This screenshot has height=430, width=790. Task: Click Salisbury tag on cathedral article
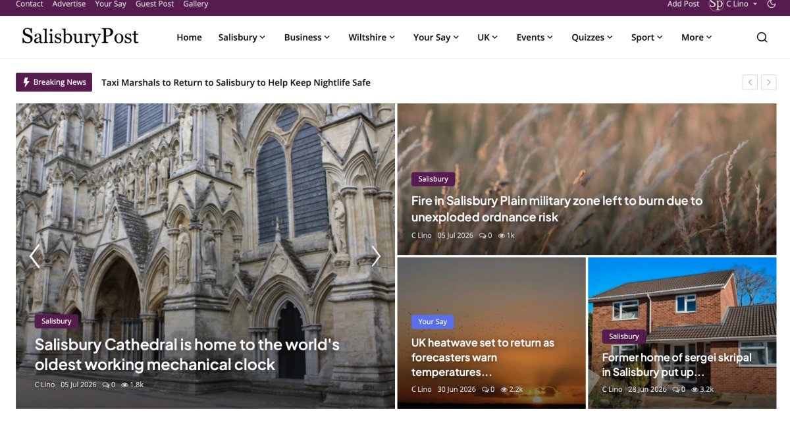coord(57,321)
